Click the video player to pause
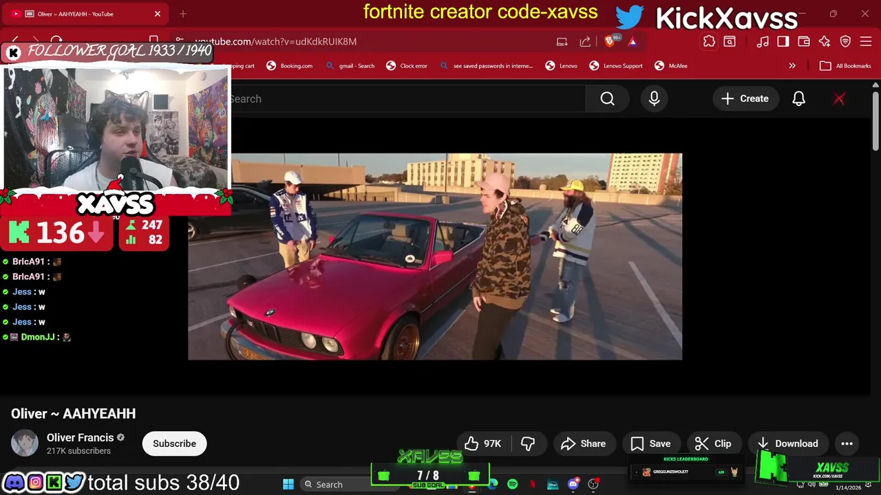 (435, 256)
